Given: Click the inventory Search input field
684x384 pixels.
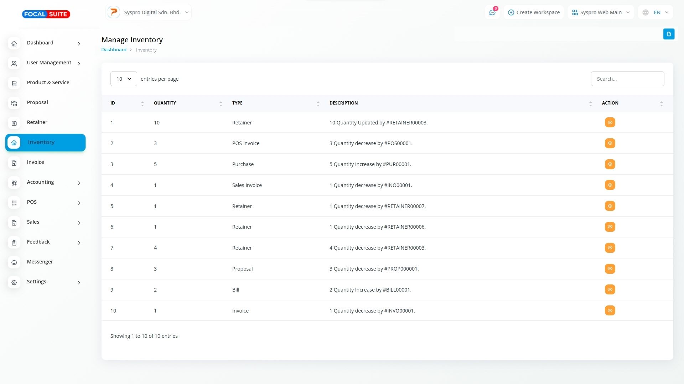Looking at the screenshot, I should (627, 79).
